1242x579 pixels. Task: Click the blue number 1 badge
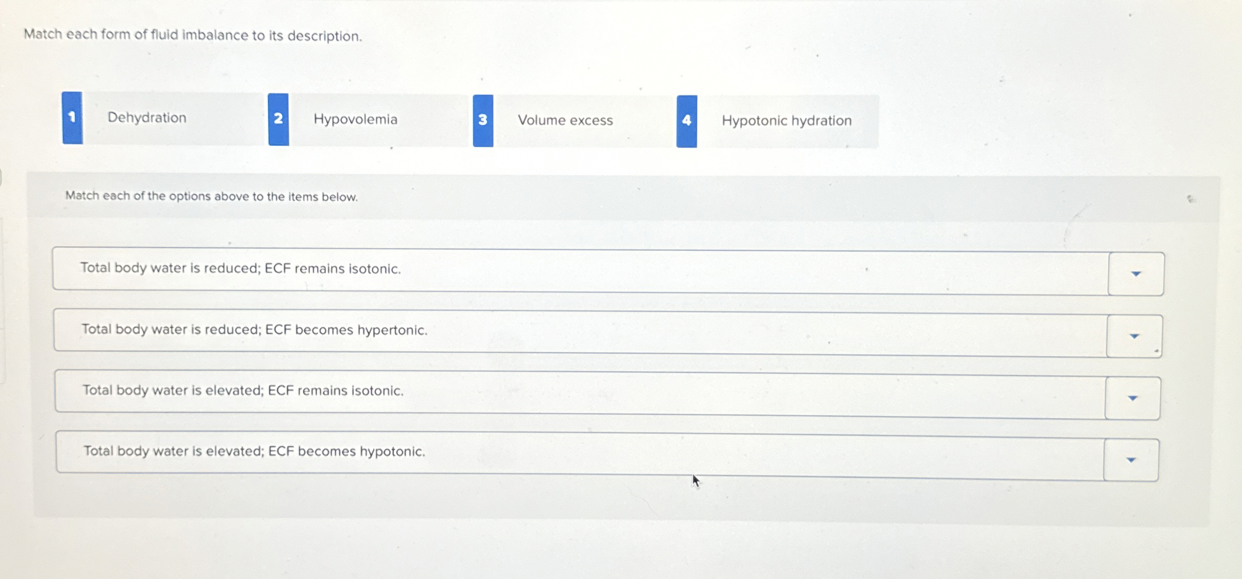72,118
